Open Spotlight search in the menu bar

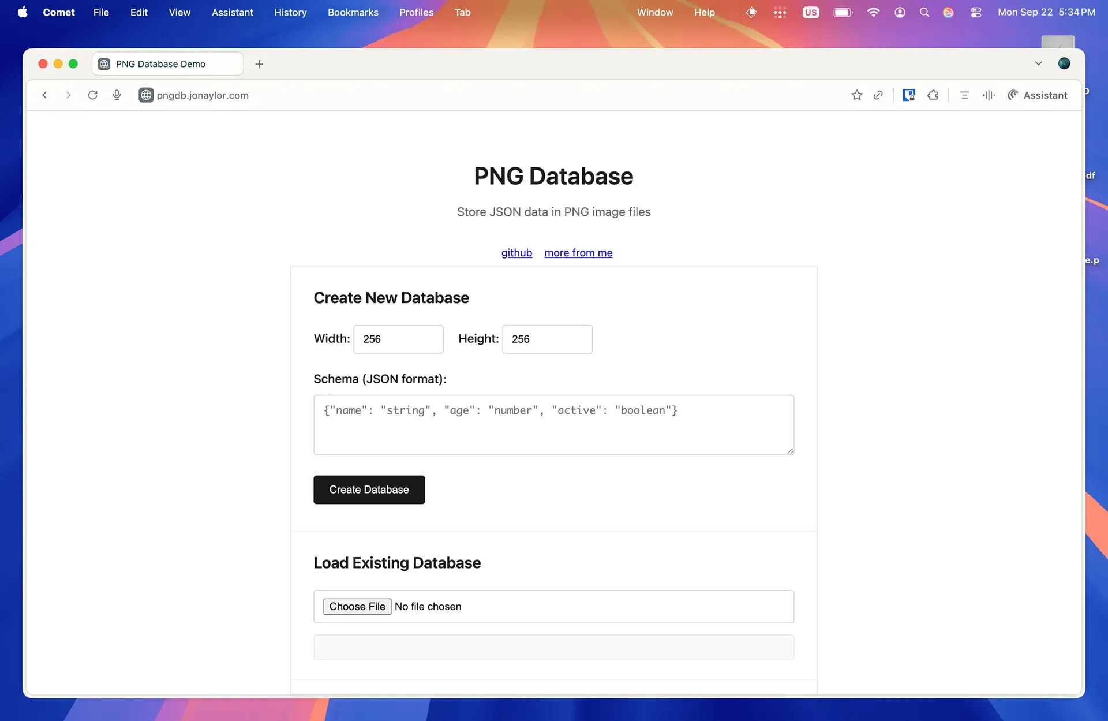click(x=924, y=12)
